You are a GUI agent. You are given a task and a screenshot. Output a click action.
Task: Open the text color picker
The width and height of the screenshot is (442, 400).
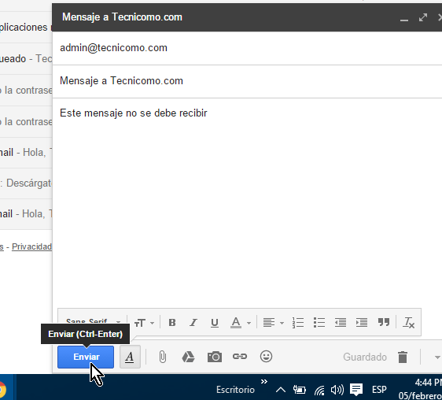click(x=241, y=323)
